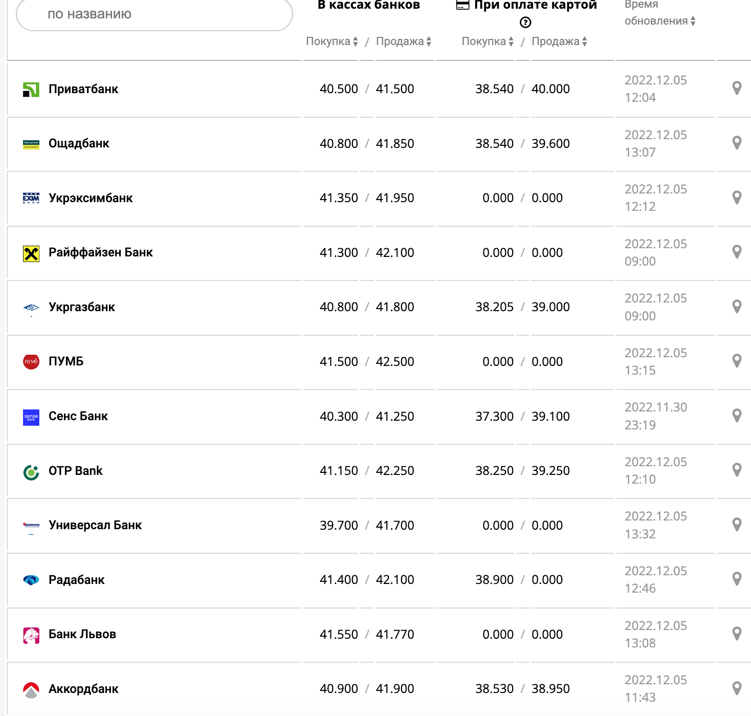Screen dimensions: 751x716
Task: Open location pin for Ощадбанк row
Action: click(x=737, y=143)
